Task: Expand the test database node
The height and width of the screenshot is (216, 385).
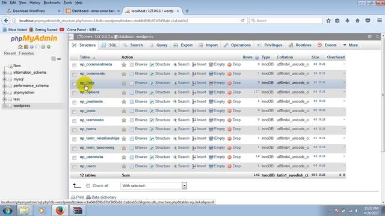Action: coord(4,99)
